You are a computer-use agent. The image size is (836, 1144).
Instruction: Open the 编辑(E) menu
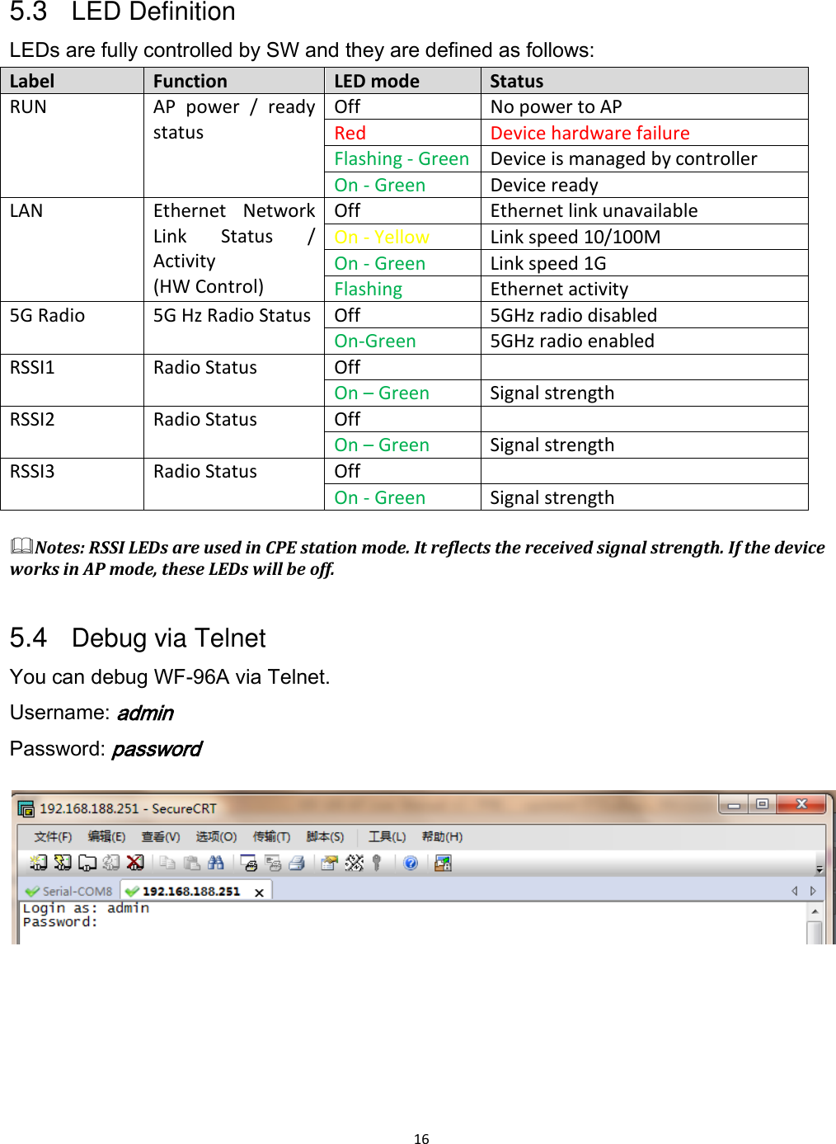click(x=106, y=836)
